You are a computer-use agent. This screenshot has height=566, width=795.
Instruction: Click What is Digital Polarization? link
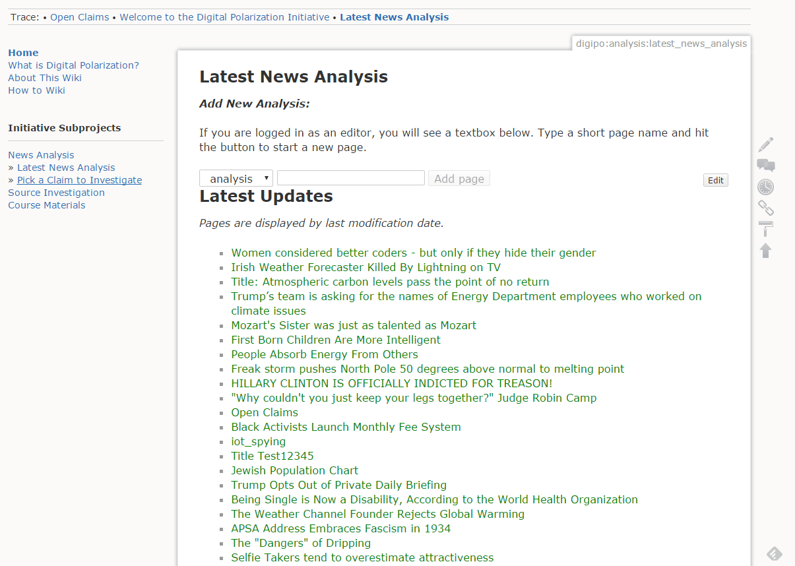(x=73, y=65)
